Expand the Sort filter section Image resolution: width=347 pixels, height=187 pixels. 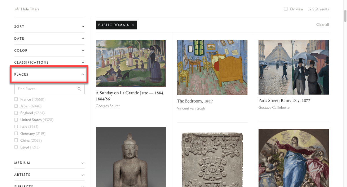49,27
